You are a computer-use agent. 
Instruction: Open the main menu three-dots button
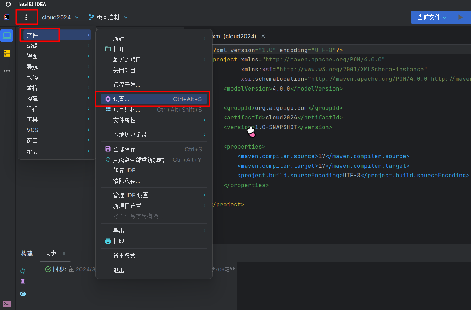[26, 17]
